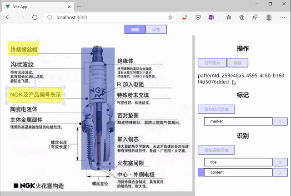Image resolution: width=291 pixels, height=196 pixels.
Task: Add this page to favorites star
Action: [171, 17]
